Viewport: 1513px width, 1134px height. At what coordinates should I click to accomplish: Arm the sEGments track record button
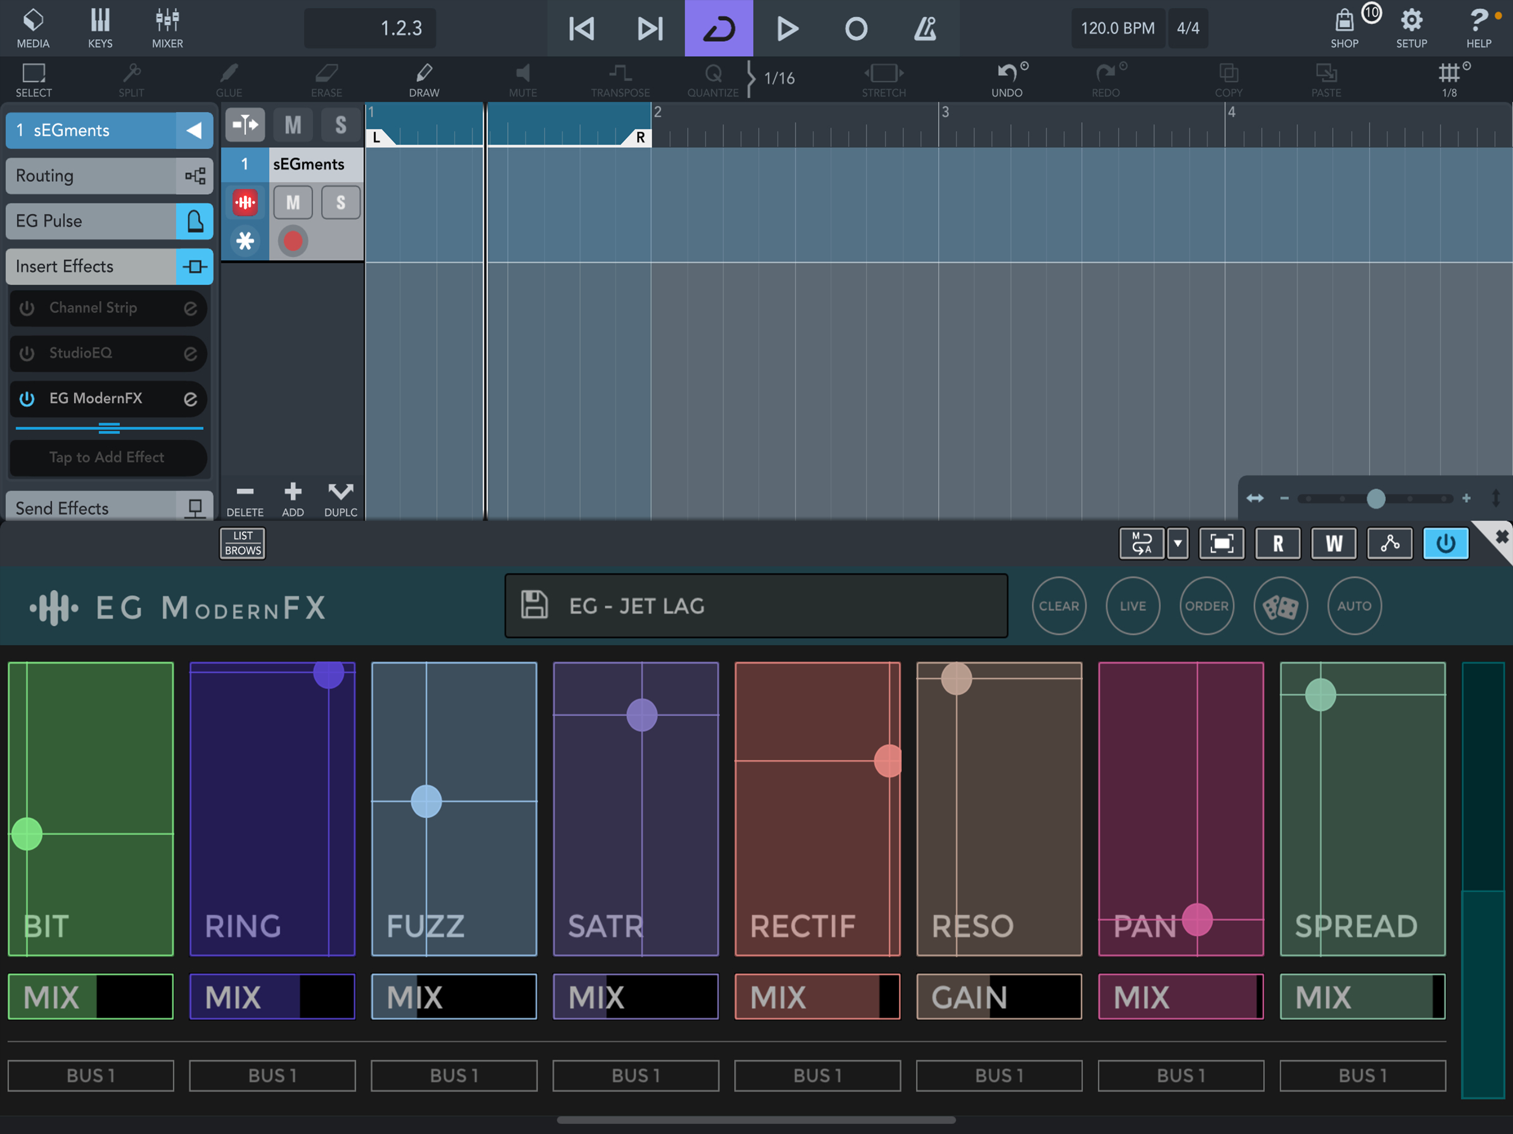293,241
